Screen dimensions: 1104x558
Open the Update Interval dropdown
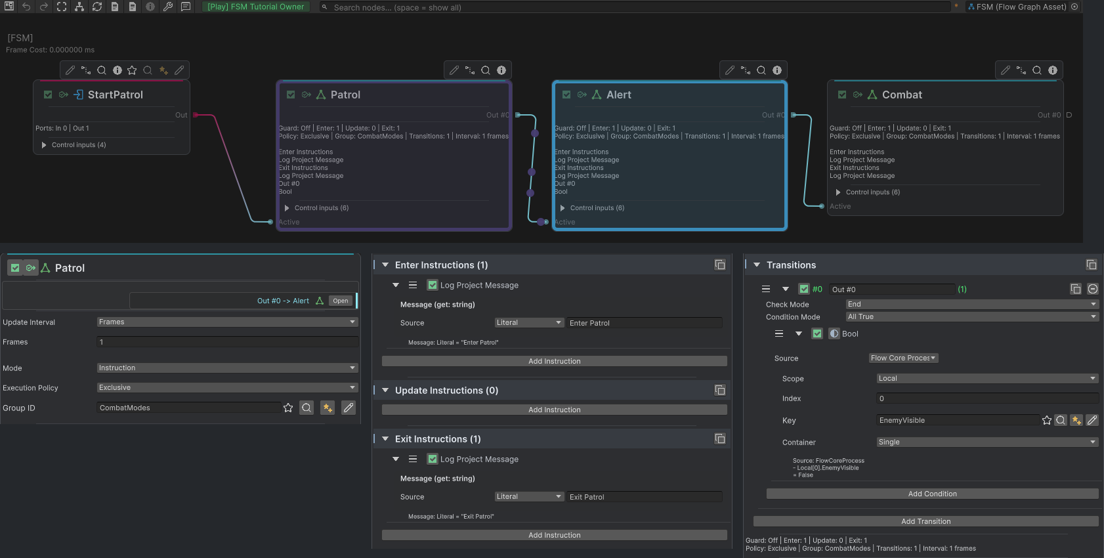227,322
